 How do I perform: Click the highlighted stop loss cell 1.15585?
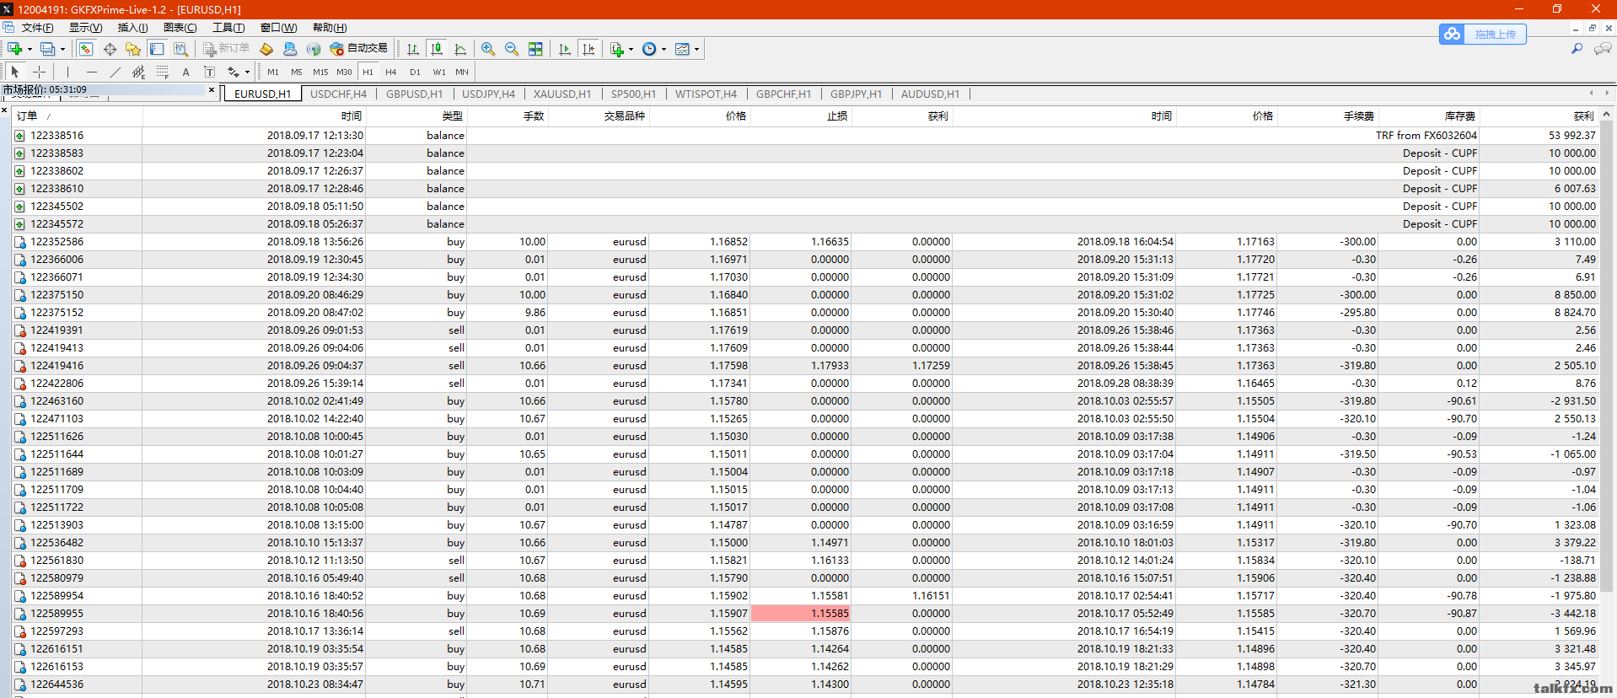(801, 614)
